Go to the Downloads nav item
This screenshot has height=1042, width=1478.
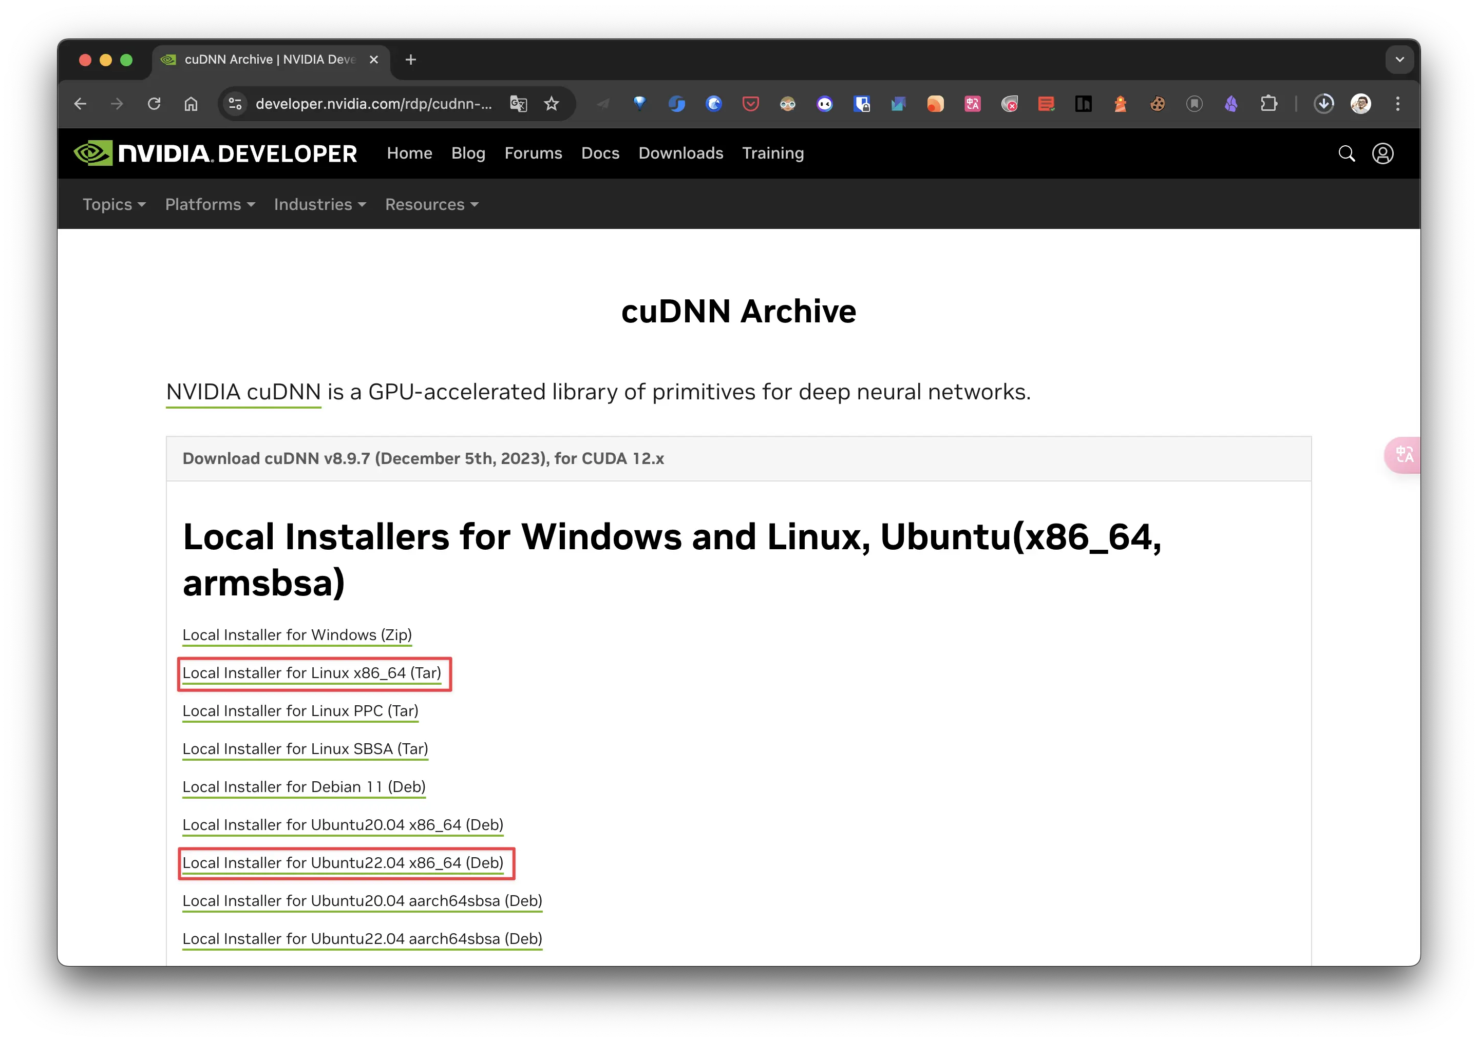[680, 153]
